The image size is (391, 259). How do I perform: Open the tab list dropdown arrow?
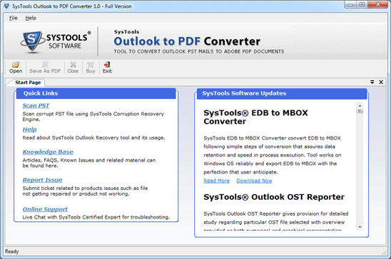(372, 82)
